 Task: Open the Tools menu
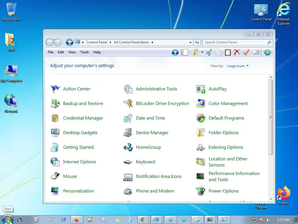[84, 52]
